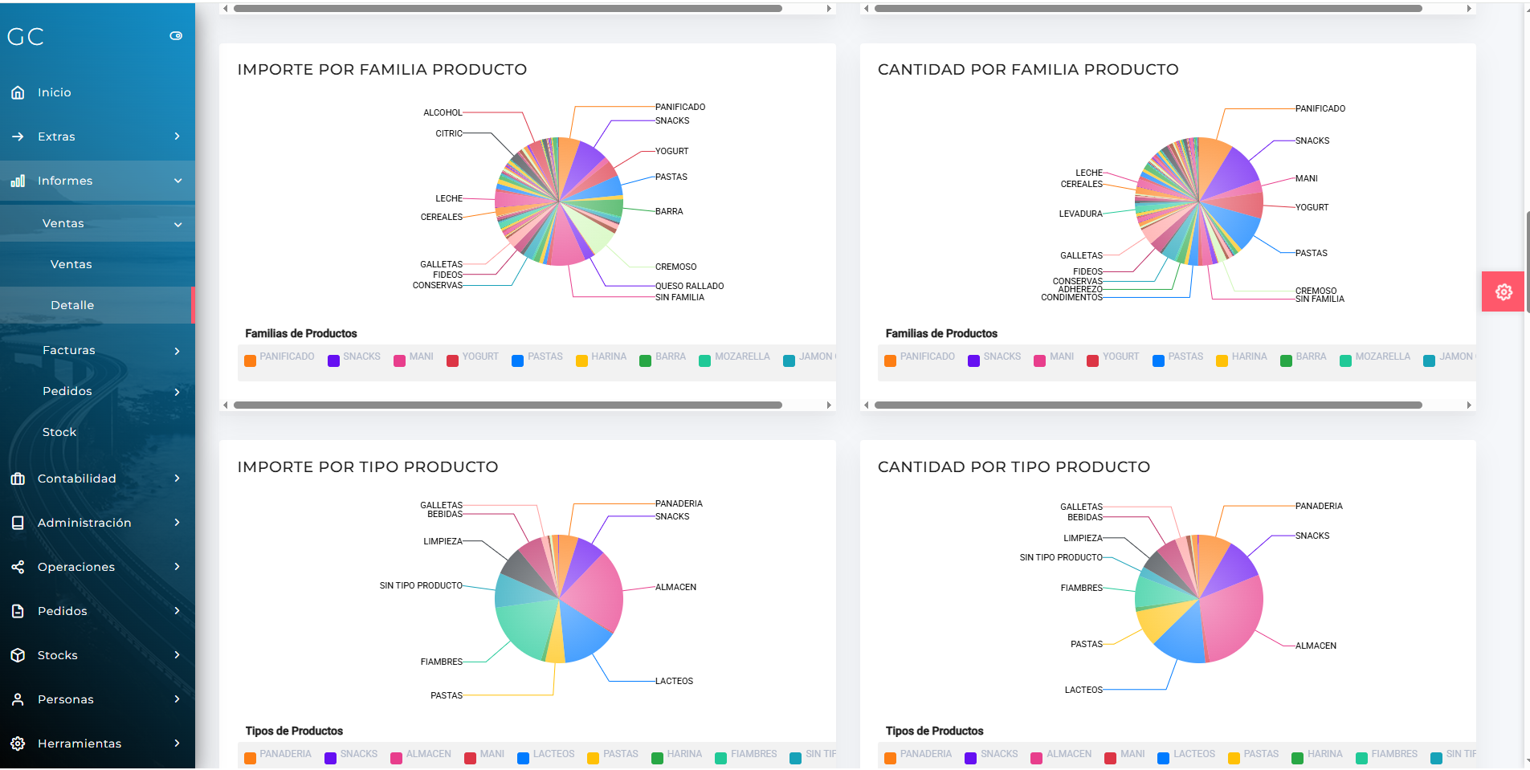Click the Operaciones share icon
This screenshot has height=770, width=1530.
pyautogui.click(x=18, y=566)
